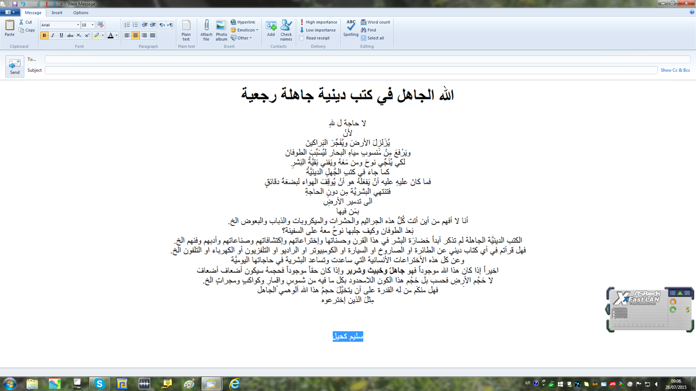Click into the To address field
The image size is (696, 391).
point(368,59)
